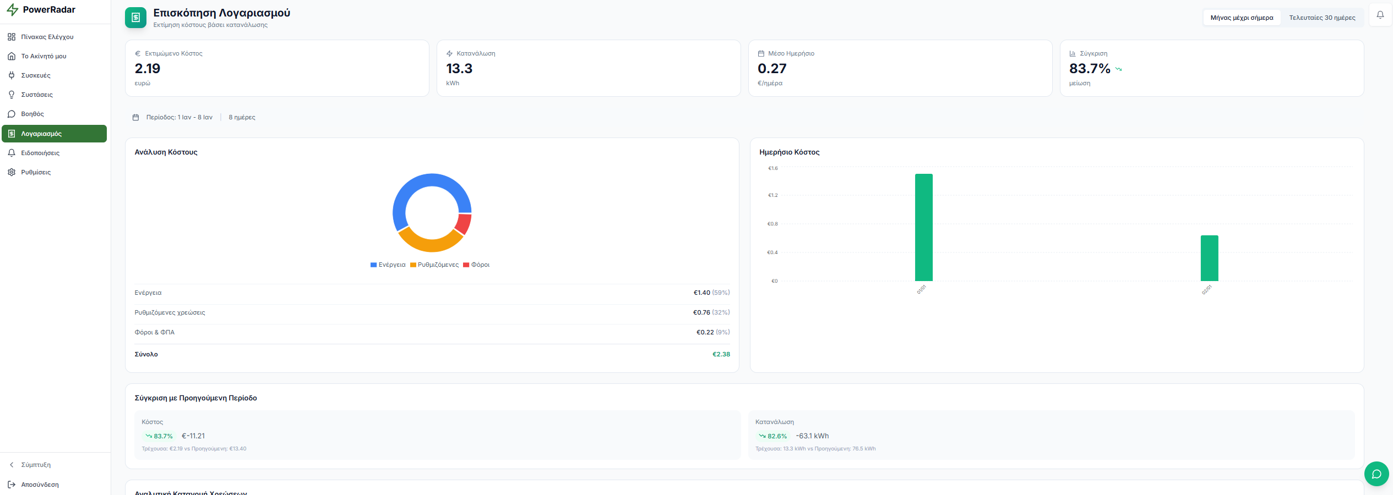Click the 01/01 bar in Ημερήσιο Κόστος

pos(923,228)
